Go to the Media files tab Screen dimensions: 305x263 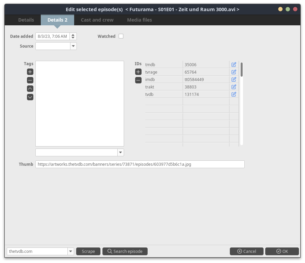click(x=139, y=20)
